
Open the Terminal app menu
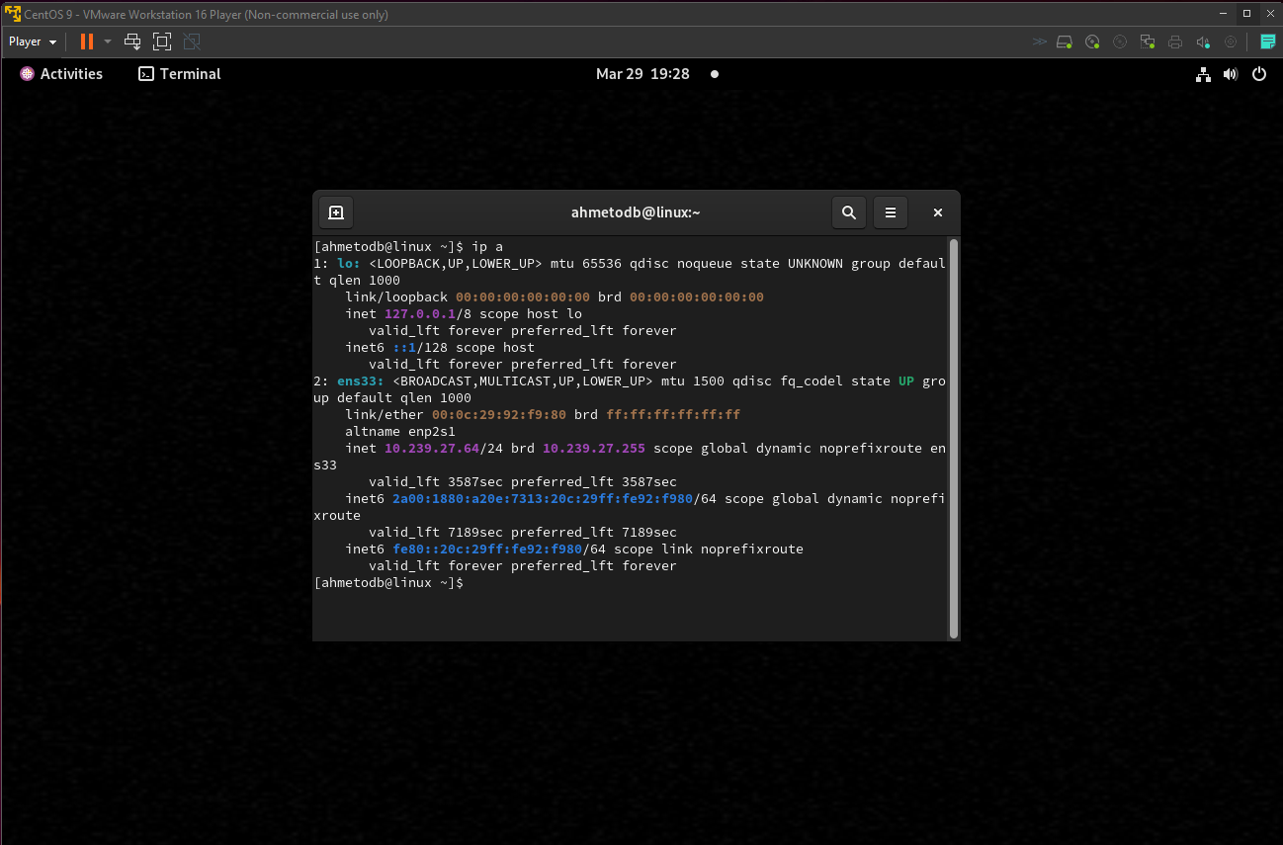pyautogui.click(x=178, y=73)
